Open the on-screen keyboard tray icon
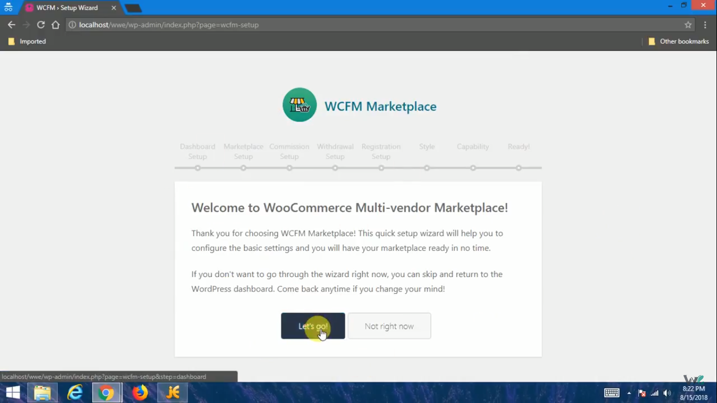Screen dimensions: 717x403 tap(611, 393)
